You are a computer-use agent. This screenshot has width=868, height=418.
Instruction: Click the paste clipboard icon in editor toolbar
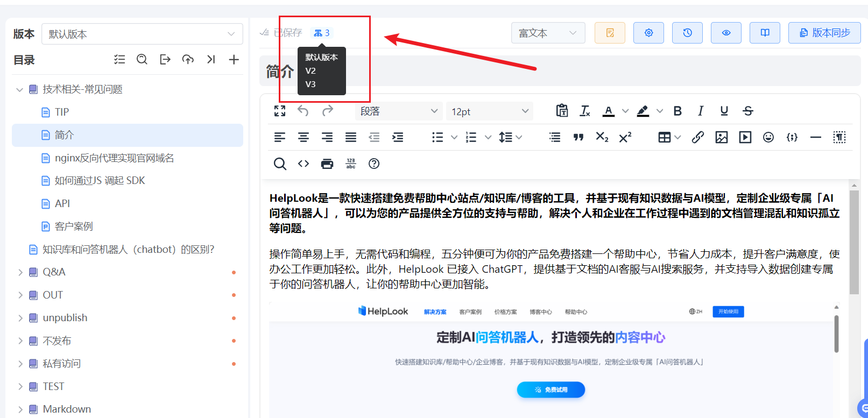pos(562,111)
